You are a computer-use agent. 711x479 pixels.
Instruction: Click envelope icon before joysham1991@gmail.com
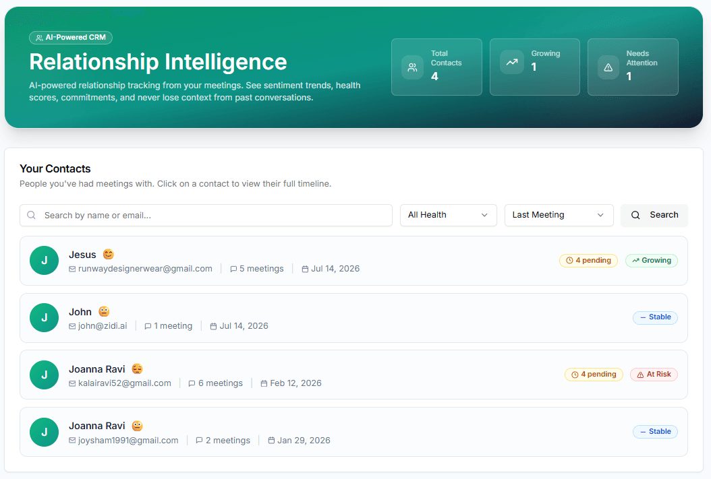(72, 441)
